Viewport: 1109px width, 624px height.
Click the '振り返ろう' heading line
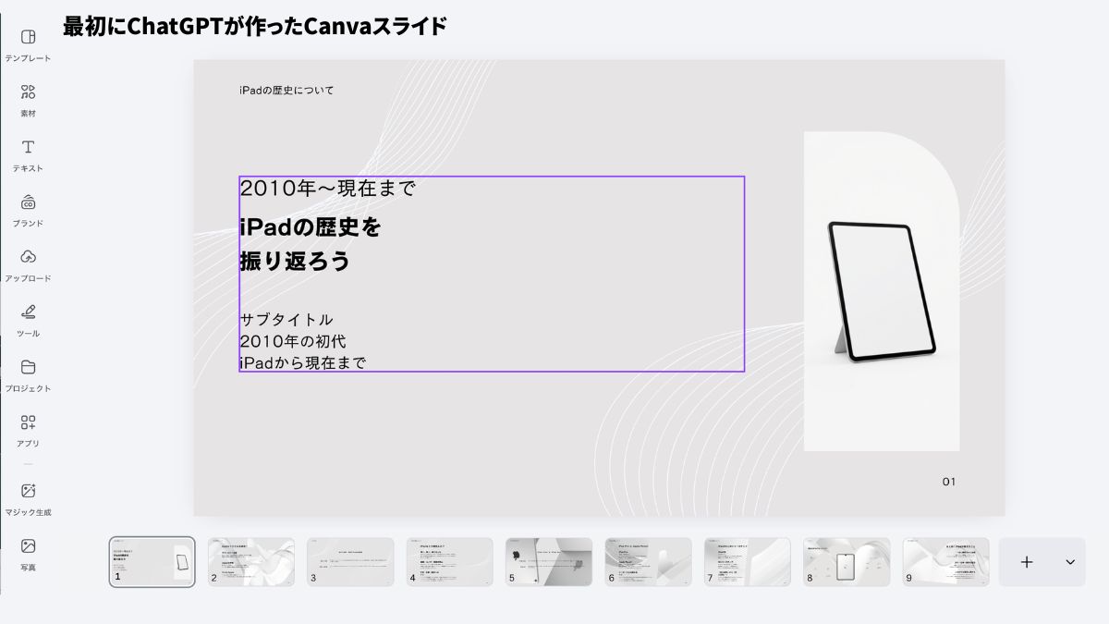(x=295, y=262)
